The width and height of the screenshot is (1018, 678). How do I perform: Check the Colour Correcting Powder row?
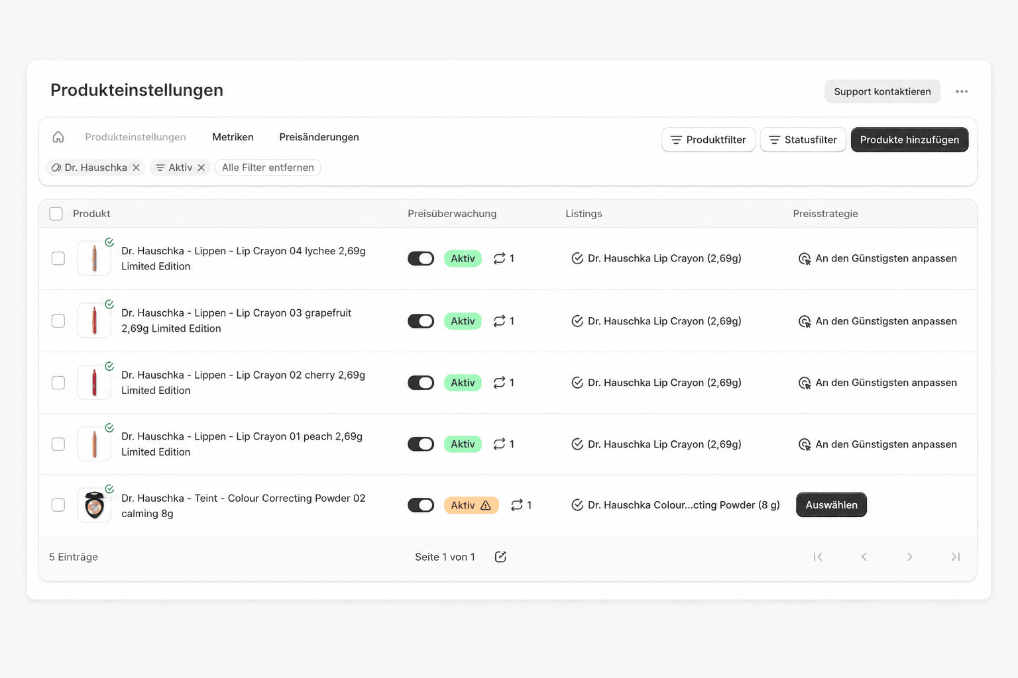click(x=58, y=505)
